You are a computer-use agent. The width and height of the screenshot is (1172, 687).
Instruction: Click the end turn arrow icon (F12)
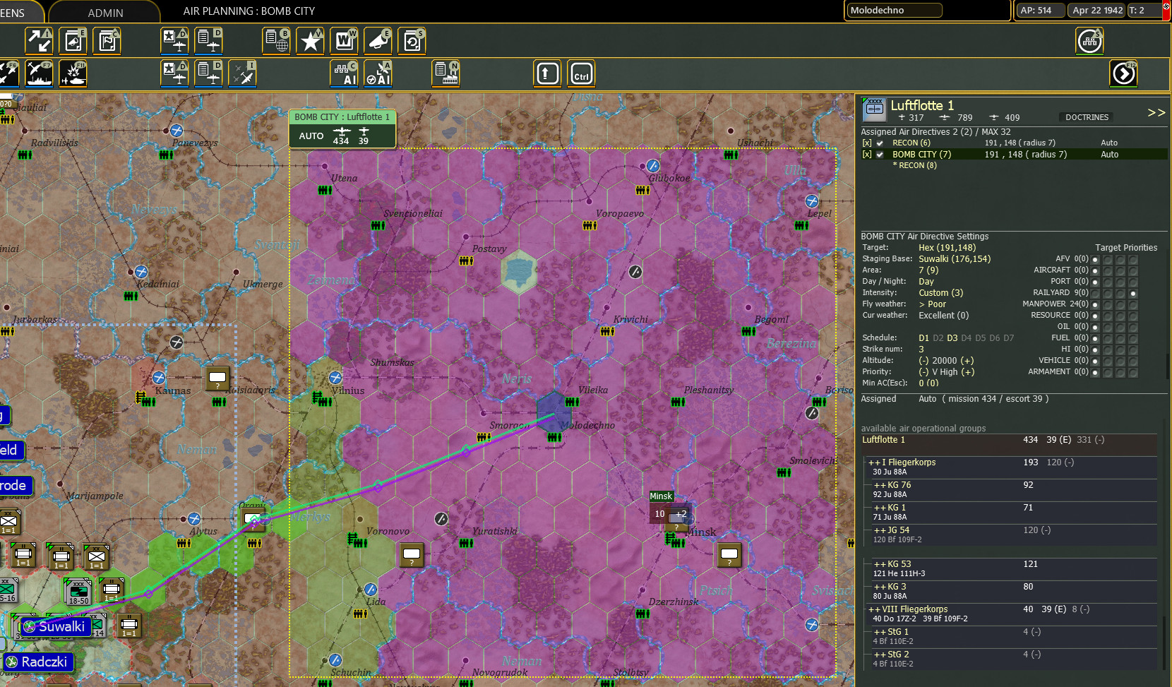click(x=1123, y=73)
